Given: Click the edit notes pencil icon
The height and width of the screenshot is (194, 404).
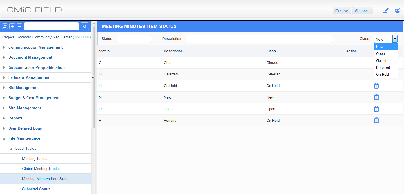Looking at the screenshot, I should coord(385,10).
